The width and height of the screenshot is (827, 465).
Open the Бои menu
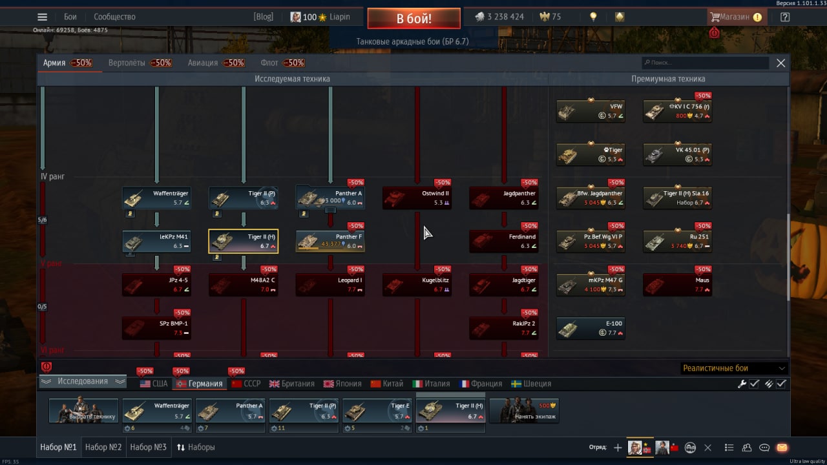(x=70, y=17)
